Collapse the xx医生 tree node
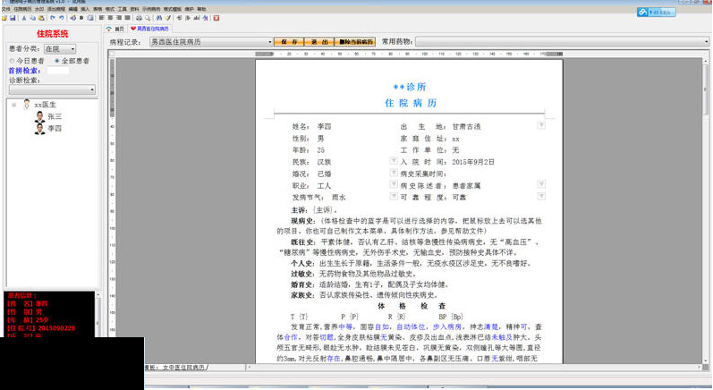Screen dimensions: 713x390 click(13, 105)
